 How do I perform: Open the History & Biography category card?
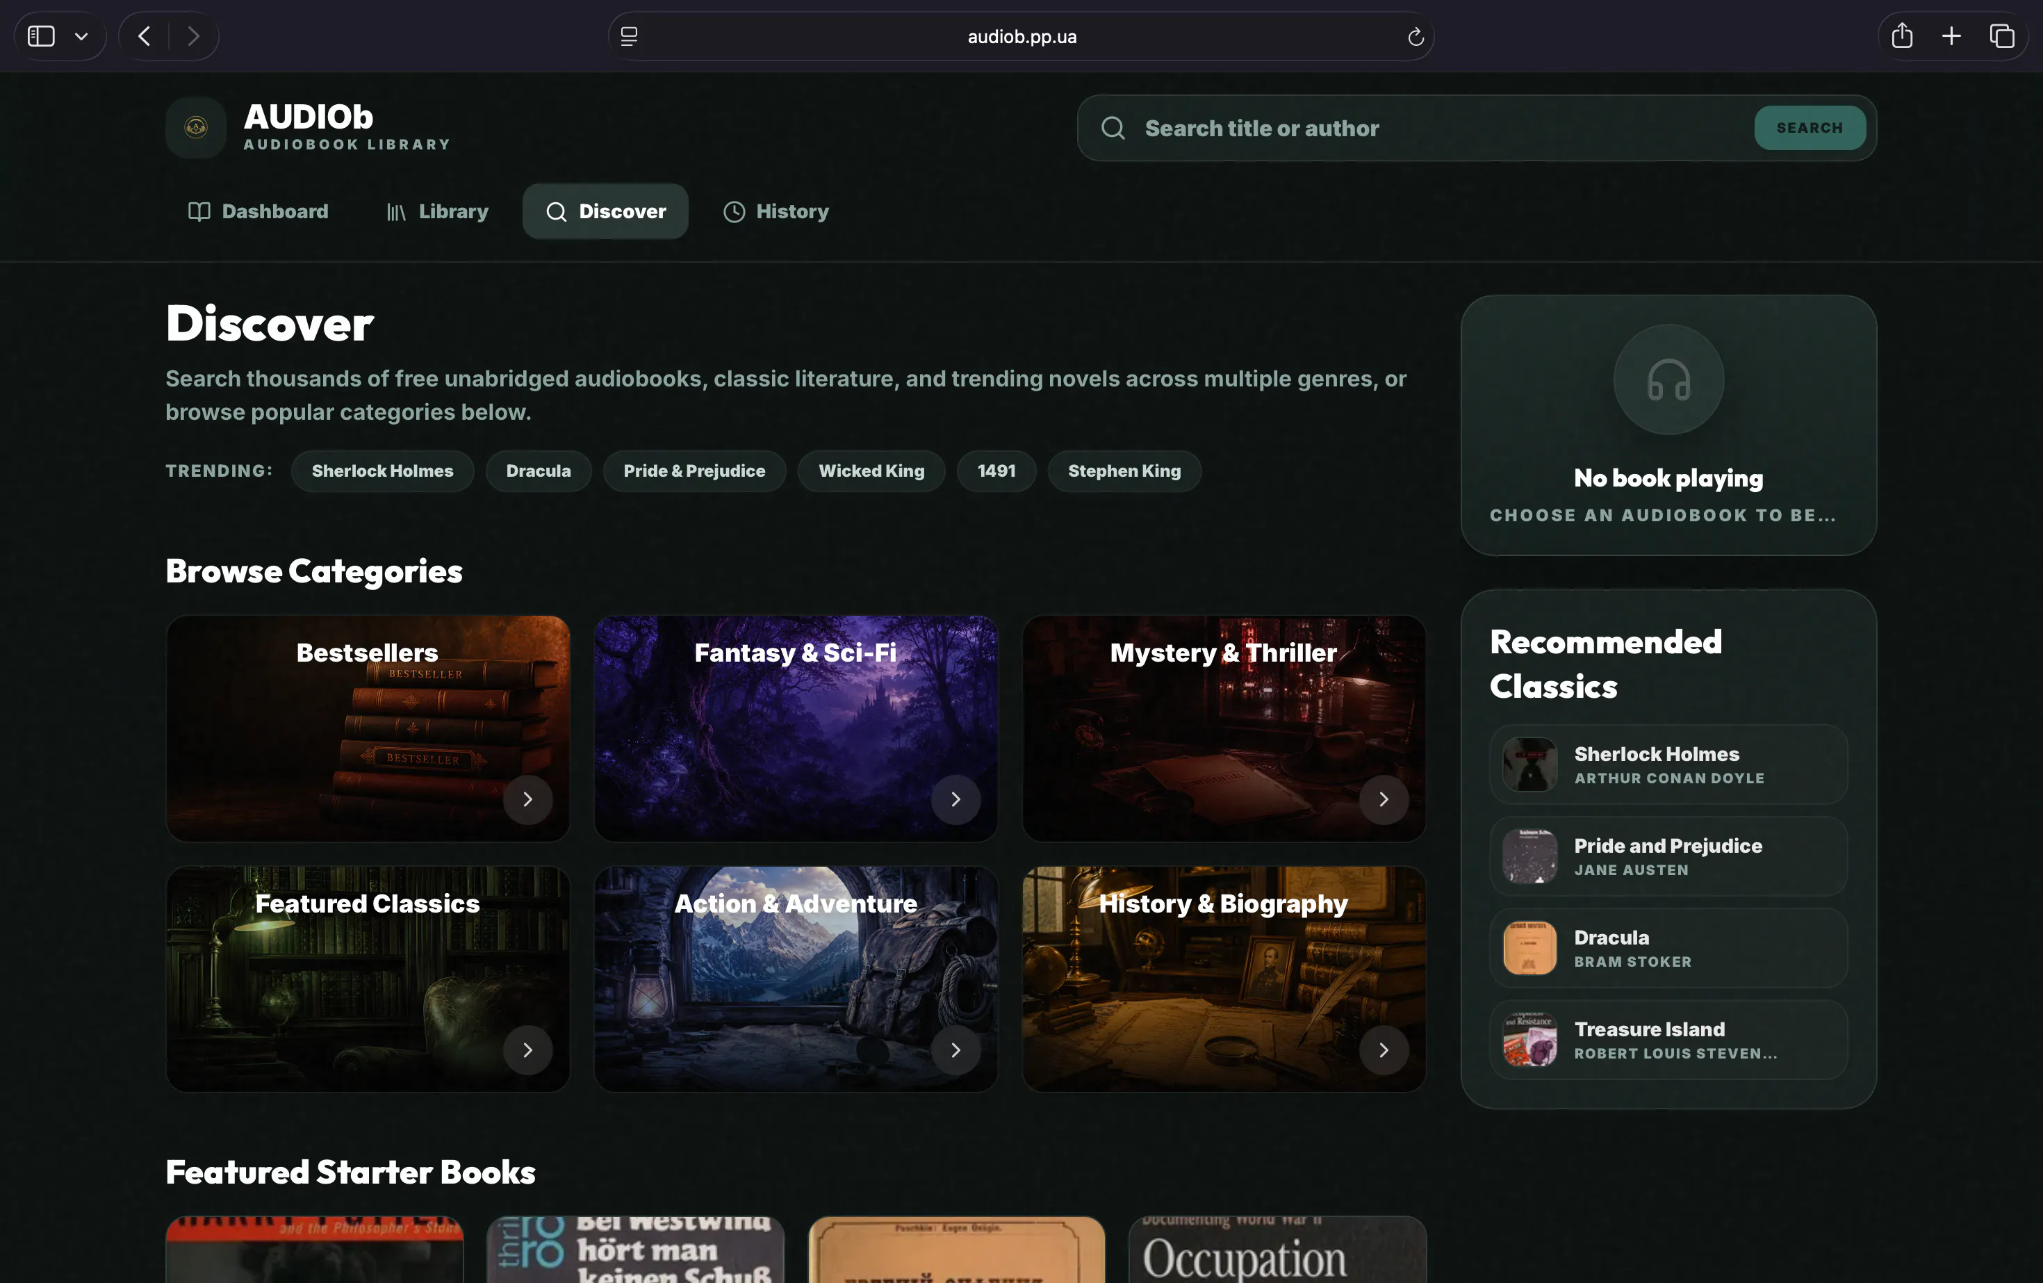[1224, 979]
